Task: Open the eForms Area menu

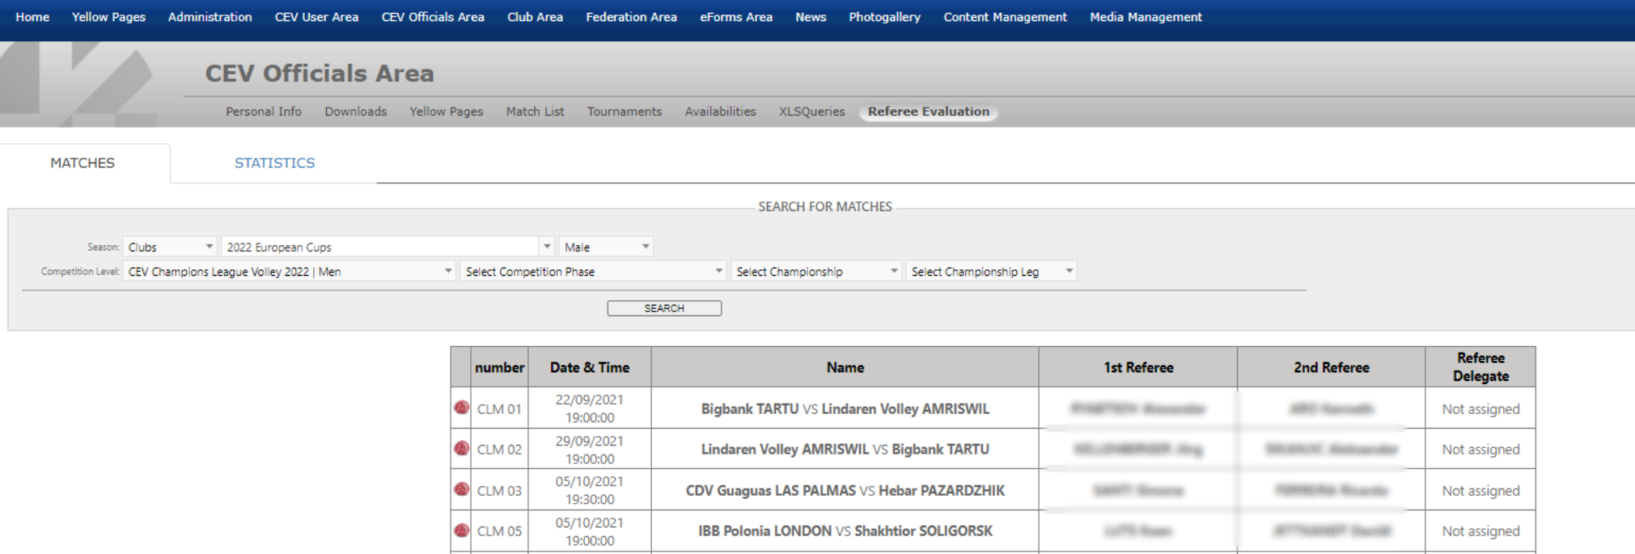Action: pyautogui.click(x=736, y=17)
